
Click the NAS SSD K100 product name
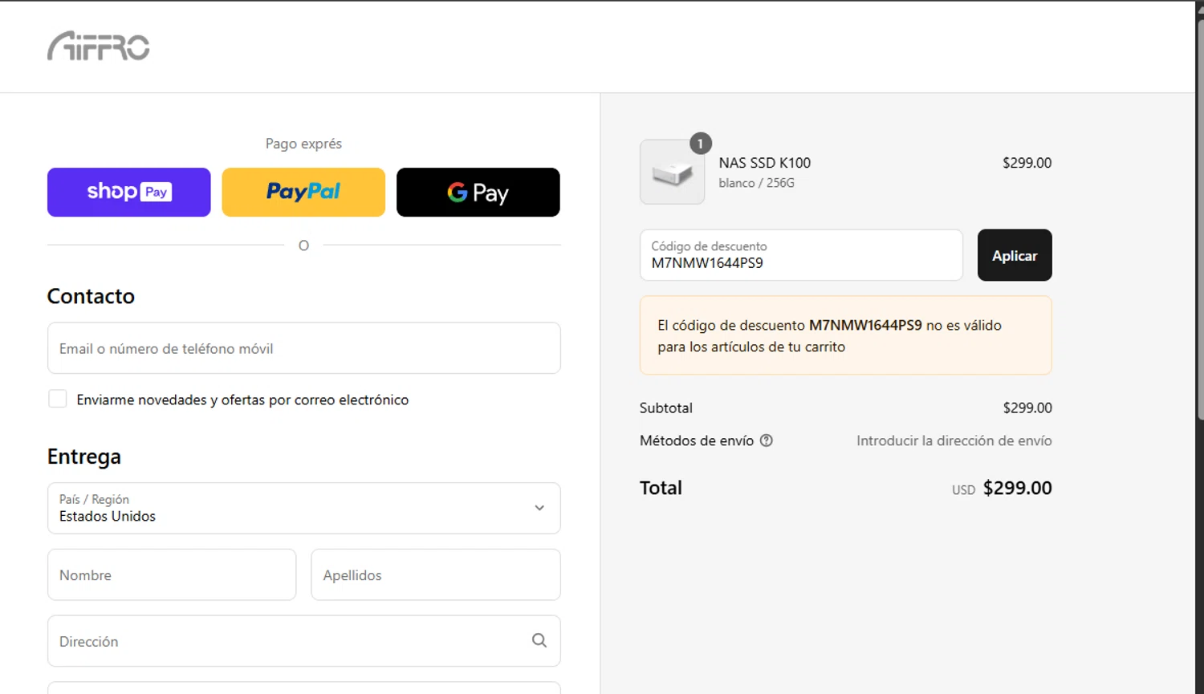(765, 163)
